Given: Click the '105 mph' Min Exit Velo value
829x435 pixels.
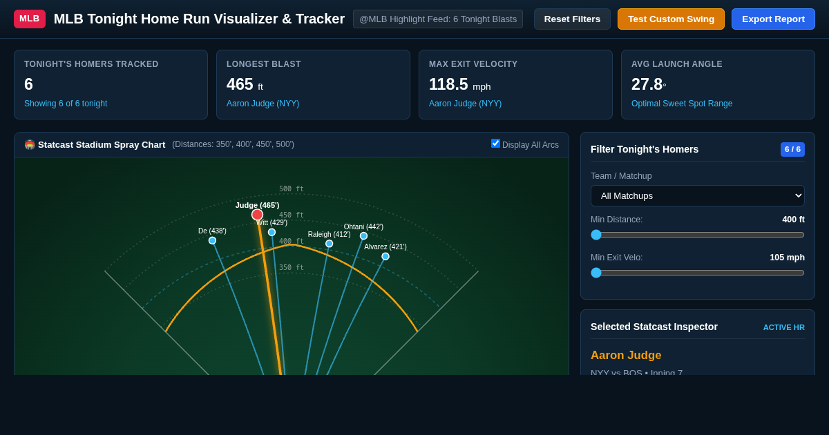Looking at the screenshot, I should coord(787,258).
